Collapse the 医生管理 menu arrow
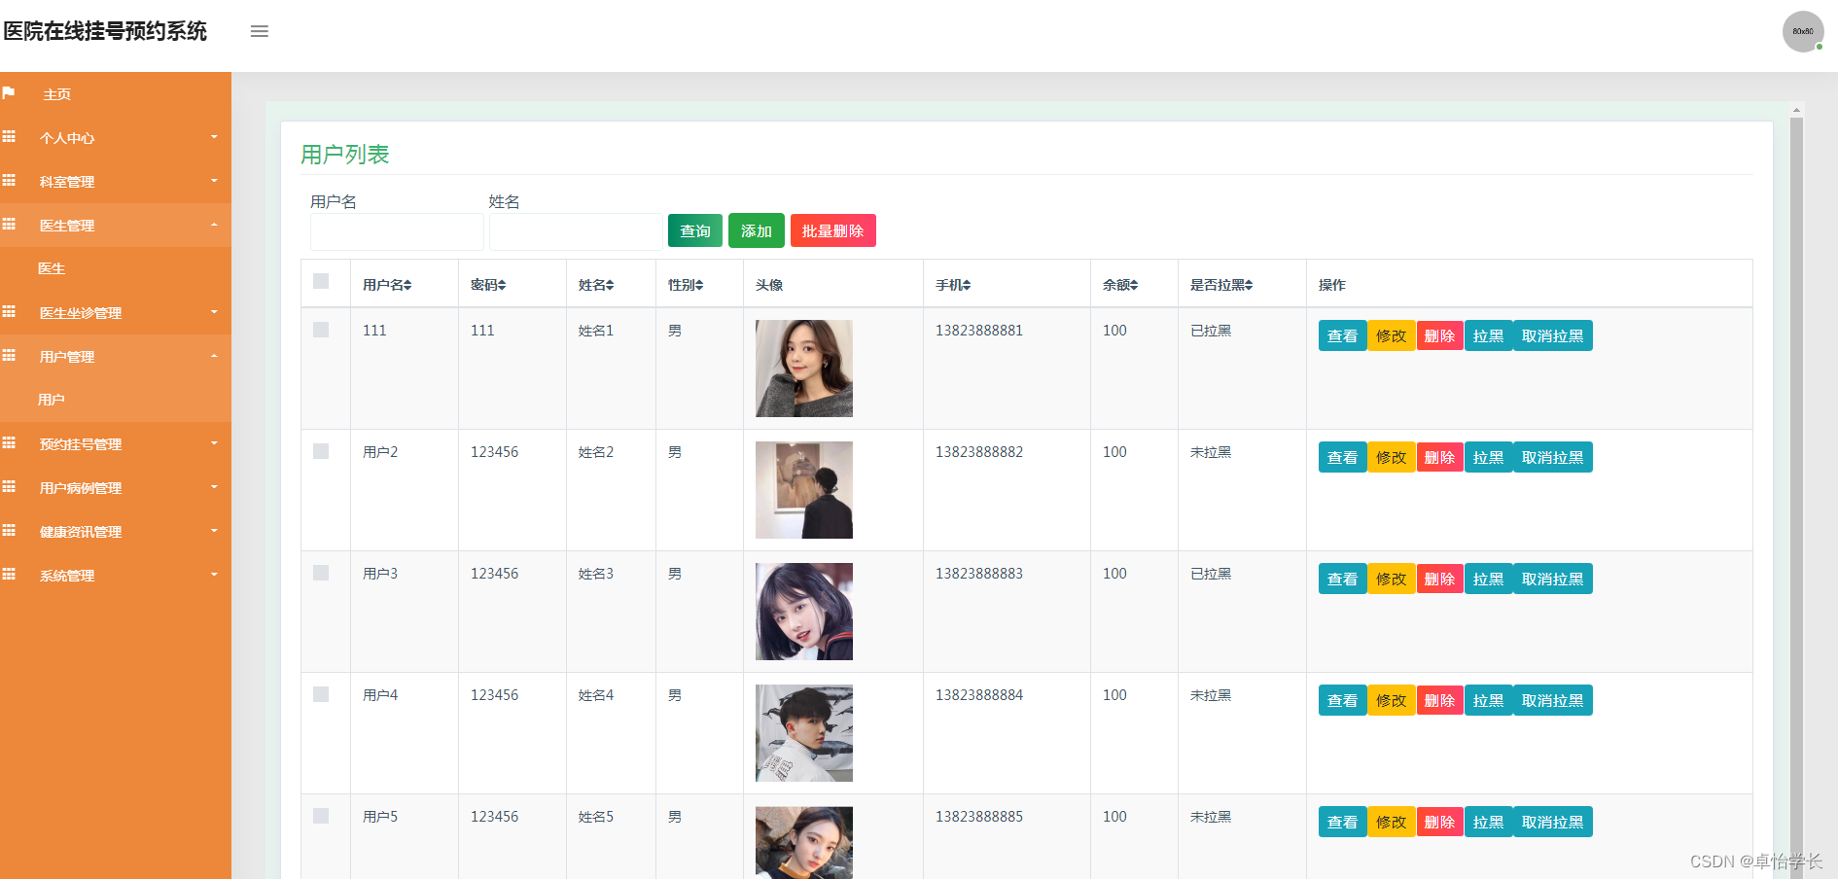This screenshot has height=879, width=1838. tap(214, 225)
